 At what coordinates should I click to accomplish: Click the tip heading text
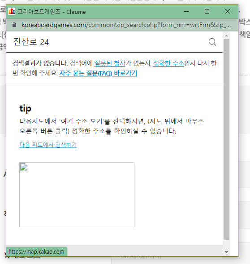(x=26, y=108)
